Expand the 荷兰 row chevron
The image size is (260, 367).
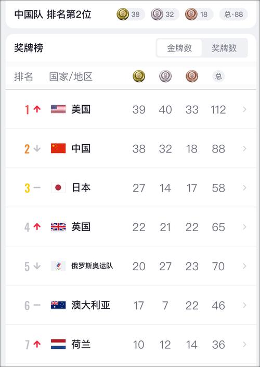pyautogui.click(x=244, y=344)
